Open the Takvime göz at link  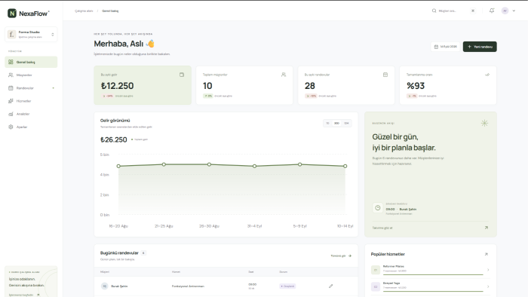click(x=382, y=228)
